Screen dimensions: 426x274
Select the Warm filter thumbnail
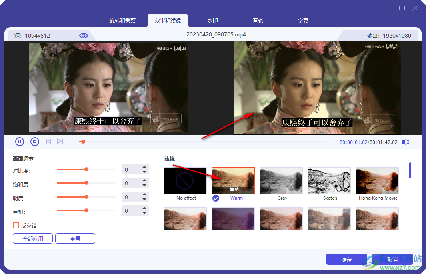[233, 181]
